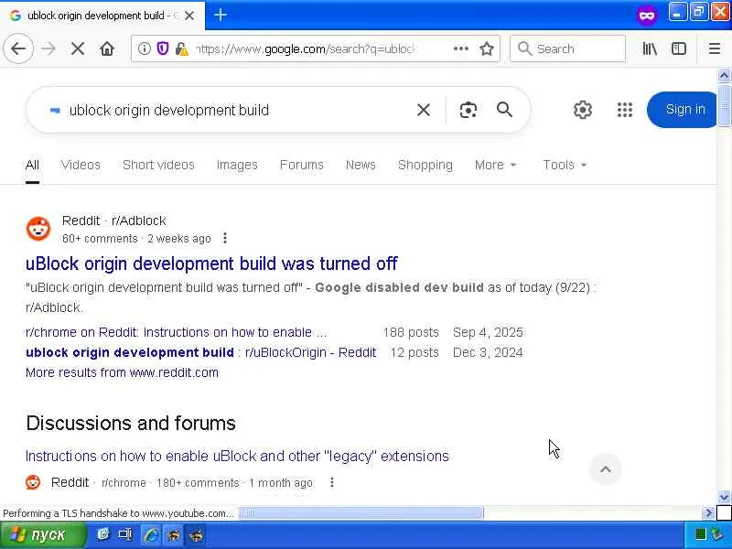Click the Reddit logo of first result
This screenshot has height=549, width=732.
(x=38, y=229)
